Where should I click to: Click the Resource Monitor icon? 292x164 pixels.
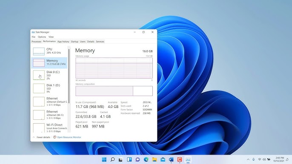pyautogui.click(x=54, y=137)
